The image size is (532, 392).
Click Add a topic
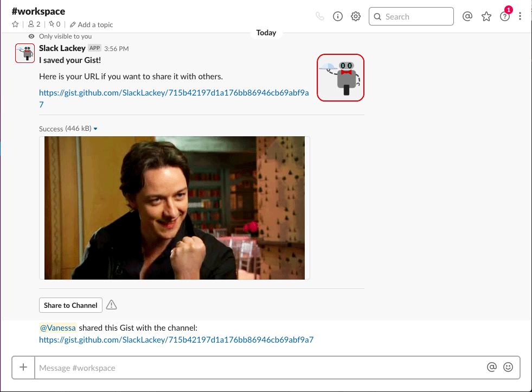point(91,24)
